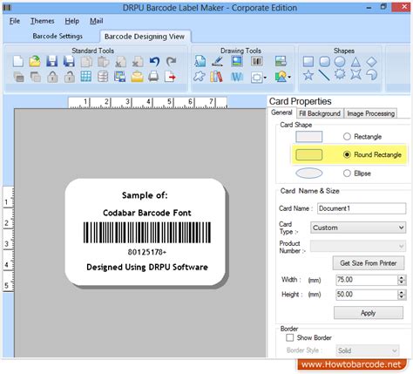Click the Line shape tool
Image resolution: width=413 pixels, height=374 pixels.
(x=324, y=76)
